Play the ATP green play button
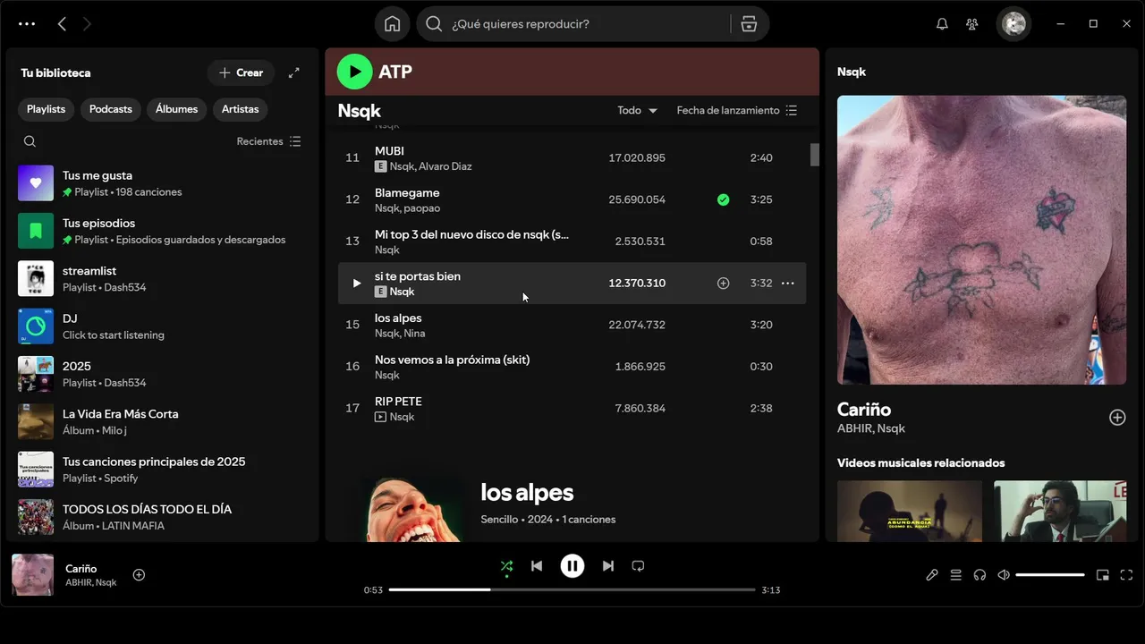 tap(354, 72)
